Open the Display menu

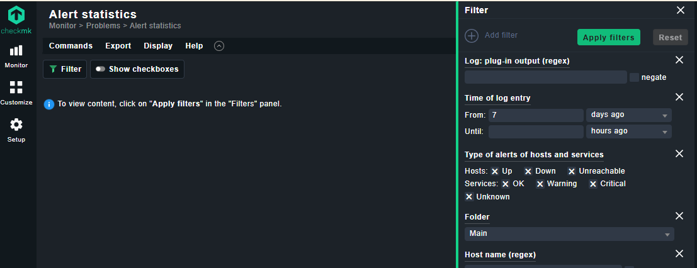pyautogui.click(x=158, y=46)
